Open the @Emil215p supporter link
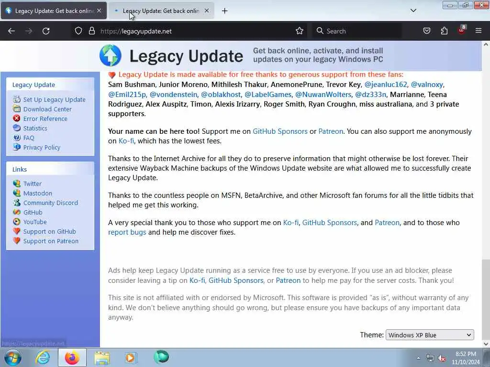The height and width of the screenshot is (367, 490). tap(127, 94)
